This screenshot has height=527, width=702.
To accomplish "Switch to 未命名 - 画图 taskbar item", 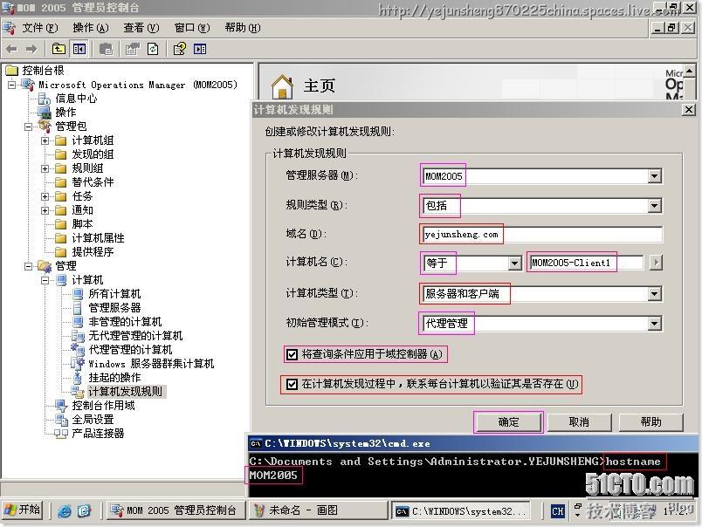I will coord(318,510).
